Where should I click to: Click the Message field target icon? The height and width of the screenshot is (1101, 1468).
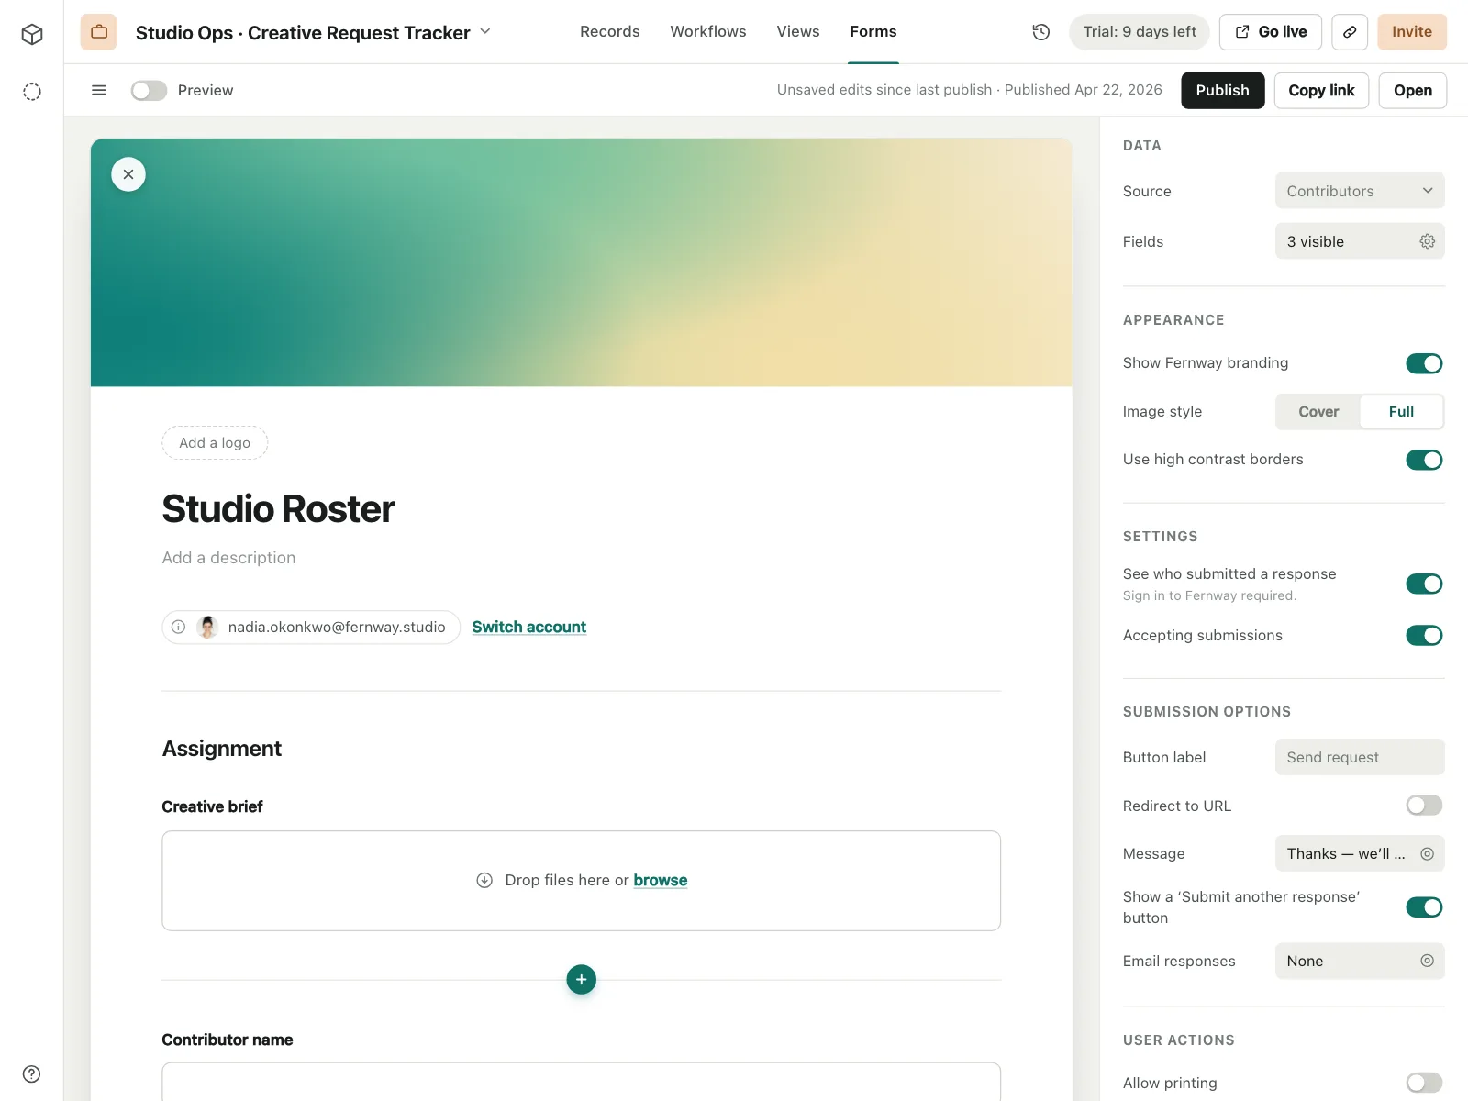pyautogui.click(x=1428, y=854)
